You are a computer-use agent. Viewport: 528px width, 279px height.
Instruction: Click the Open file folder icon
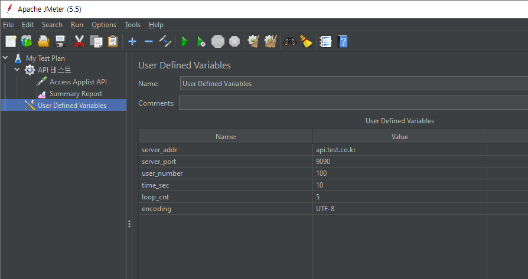tap(44, 41)
